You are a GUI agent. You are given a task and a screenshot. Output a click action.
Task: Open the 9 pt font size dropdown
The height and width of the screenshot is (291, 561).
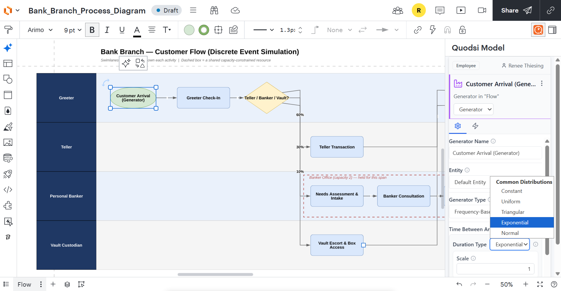coord(73,30)
